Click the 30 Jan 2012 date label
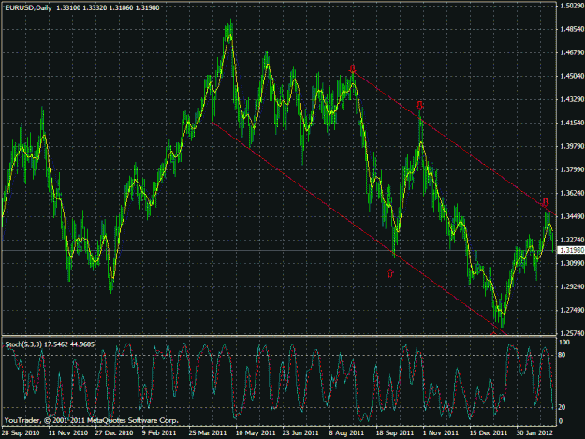Image resolution: width=585 pixels, height=439 pixels. [x=535, y=432]
